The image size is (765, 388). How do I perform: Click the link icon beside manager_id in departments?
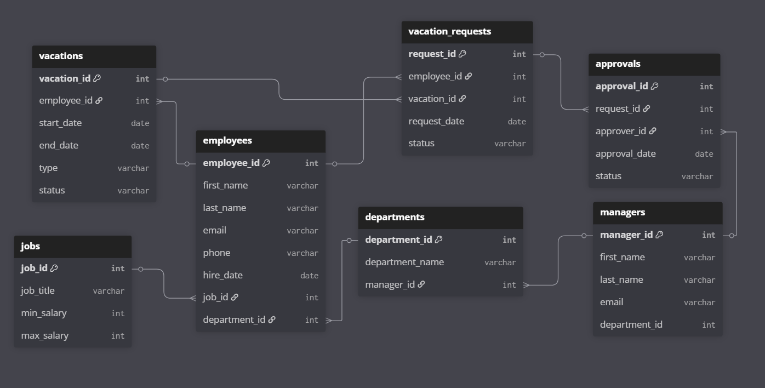[421, 284]
